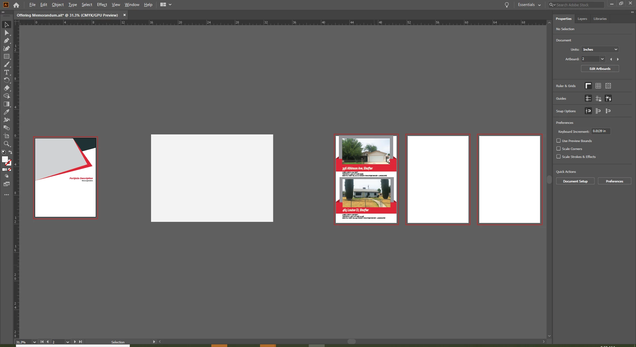Toggle Snap to Grid option
Screen dimensions: 636x347
coord(608,111)
